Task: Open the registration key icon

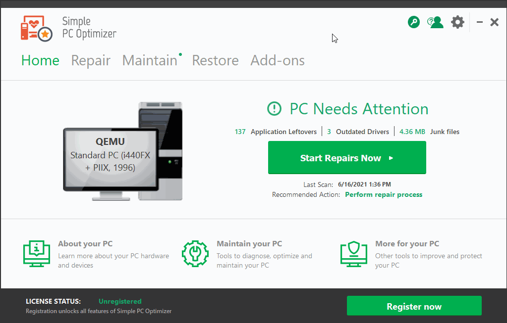Action: (413, 22)
